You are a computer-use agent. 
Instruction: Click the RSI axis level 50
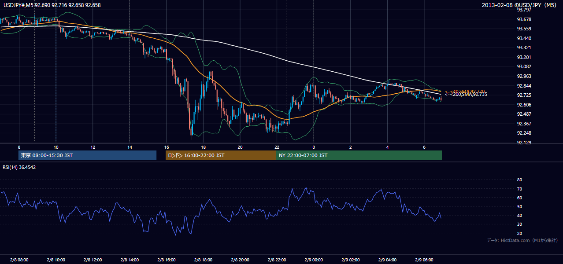519,206
